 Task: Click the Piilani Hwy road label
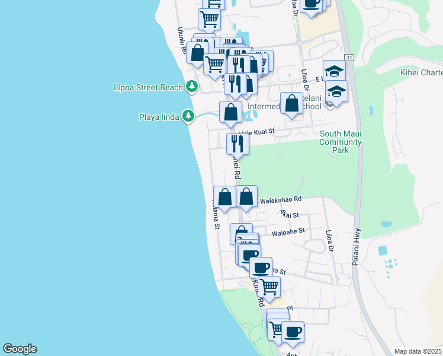(356, 247)
